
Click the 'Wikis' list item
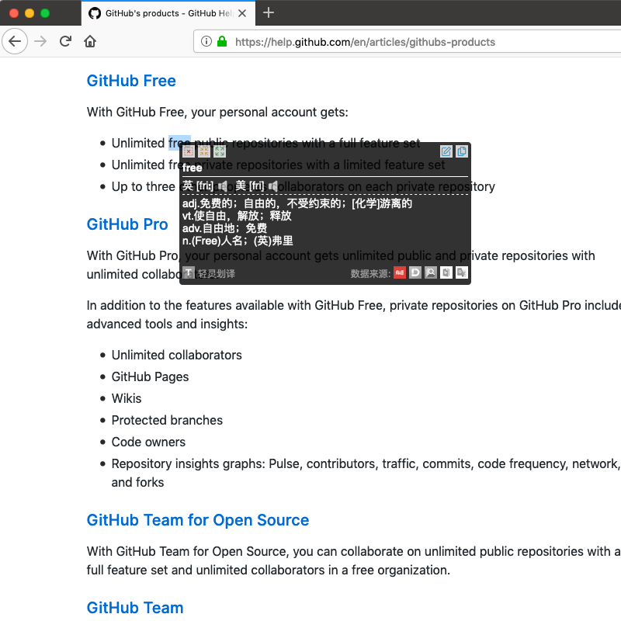pos(127,398)
